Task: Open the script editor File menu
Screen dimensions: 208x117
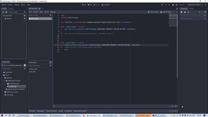Action: point(30,12)
